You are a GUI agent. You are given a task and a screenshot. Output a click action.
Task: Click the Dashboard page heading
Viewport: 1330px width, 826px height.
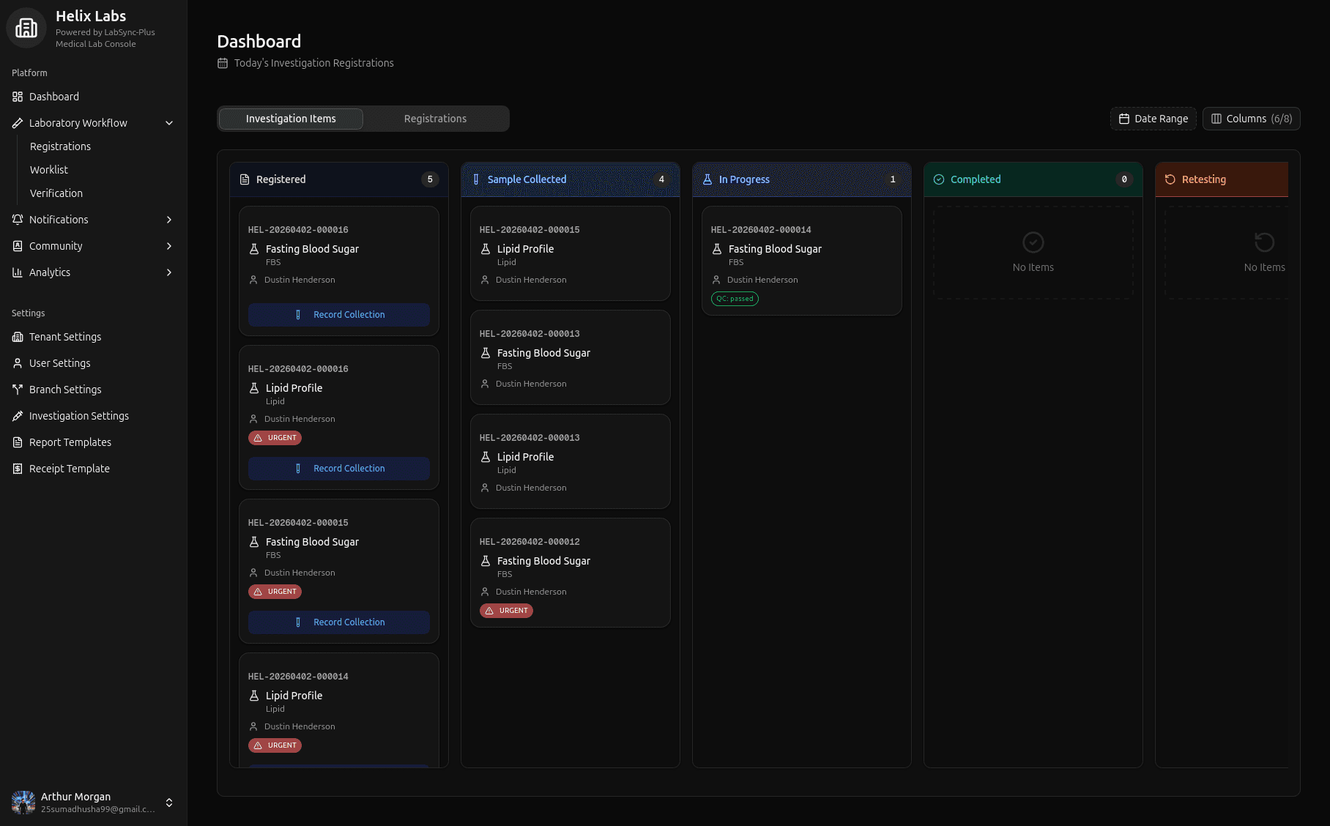click(x=259, y=42)
